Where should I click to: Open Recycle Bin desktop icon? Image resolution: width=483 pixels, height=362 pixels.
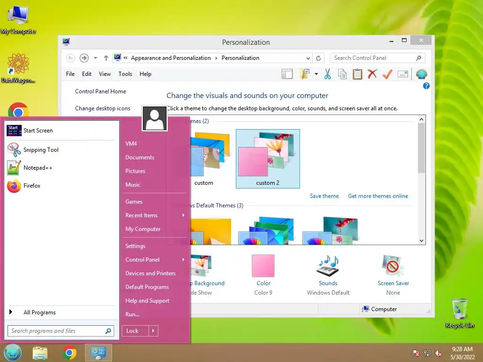(x=460, y=313)
